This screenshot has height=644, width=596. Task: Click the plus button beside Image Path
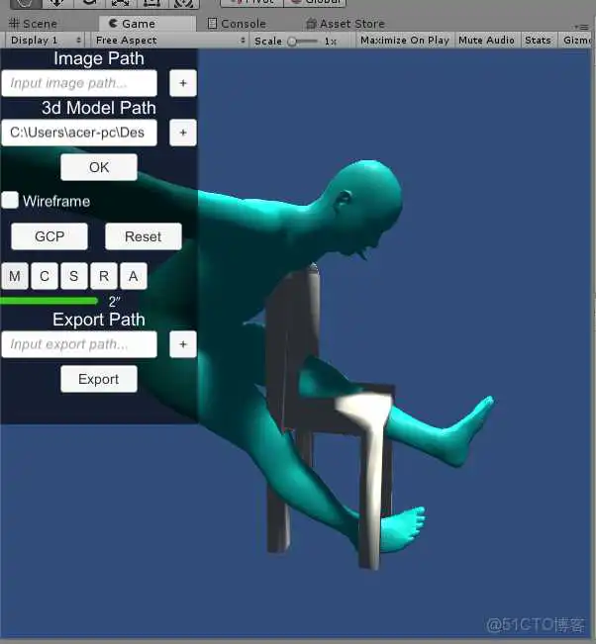point(183,83)
